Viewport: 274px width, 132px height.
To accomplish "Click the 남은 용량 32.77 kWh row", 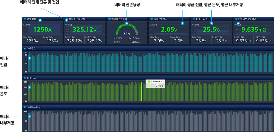I will click(x=127, y=38).
